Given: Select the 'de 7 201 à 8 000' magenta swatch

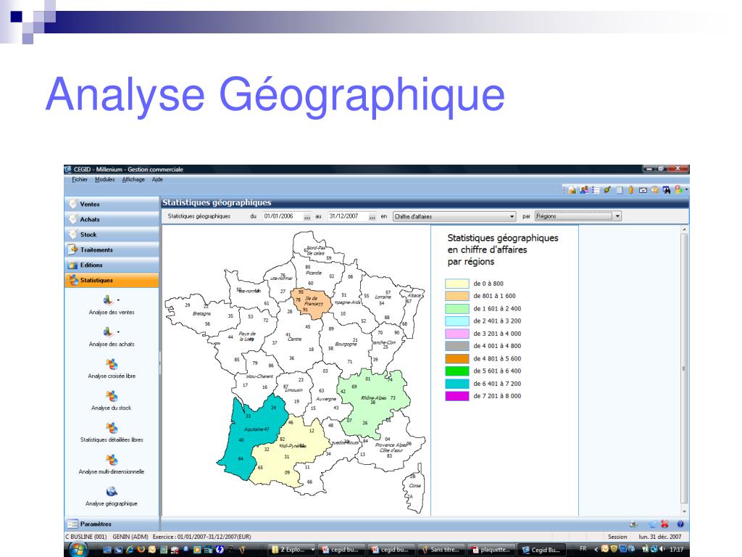Looking at the screenshot, I should pyautogui.click(x=457, y=396).
